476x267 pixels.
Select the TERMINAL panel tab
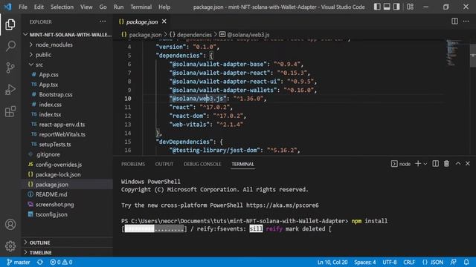click(x=243, y=164)
